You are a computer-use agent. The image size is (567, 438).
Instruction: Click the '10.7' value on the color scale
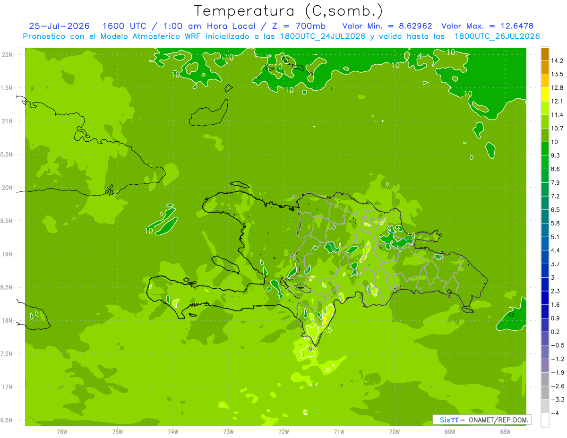[x=557, y=128]
